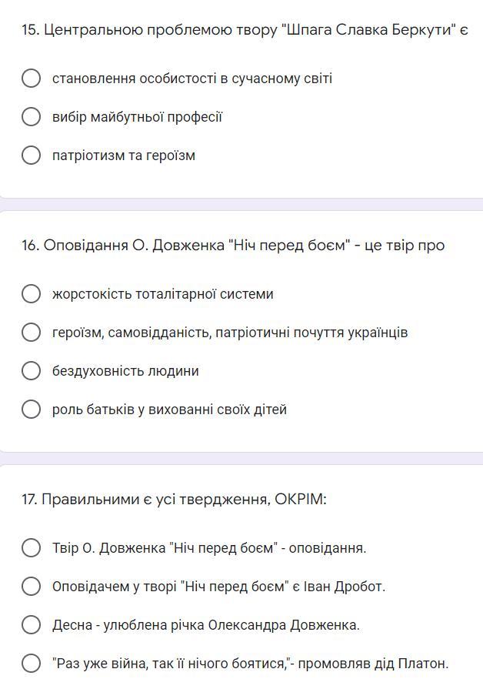Mark radio button for "патріотизм та героїзм"
Image resolution: width=483 pixels, height=699 pixels.
click(31, 156)
